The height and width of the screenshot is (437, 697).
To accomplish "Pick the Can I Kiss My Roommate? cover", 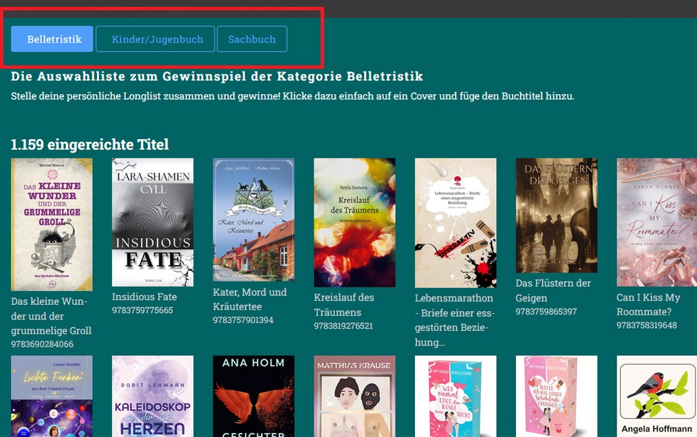I will (656, 222).
